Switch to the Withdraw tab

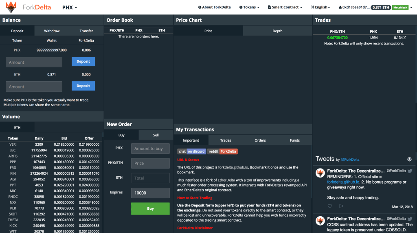(x=52, y=31)
